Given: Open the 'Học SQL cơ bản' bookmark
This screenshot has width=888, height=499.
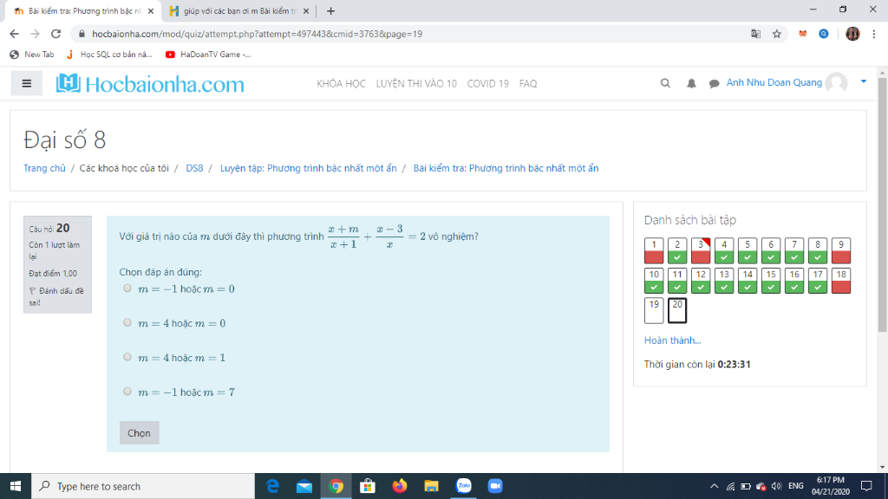Looking at the screenshot, I should tap(109, 55).
